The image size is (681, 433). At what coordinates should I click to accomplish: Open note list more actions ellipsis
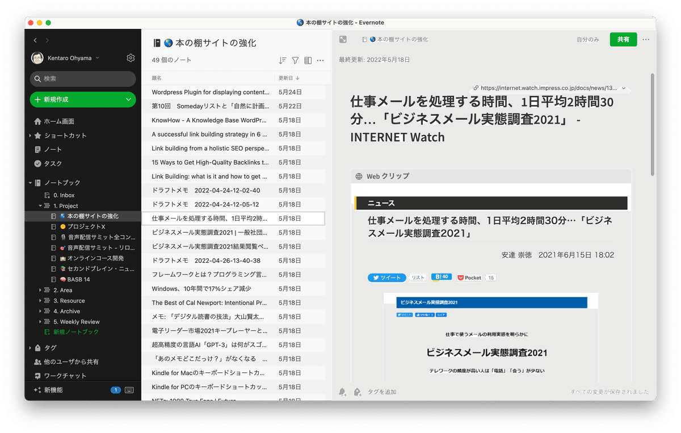[320, 60]
